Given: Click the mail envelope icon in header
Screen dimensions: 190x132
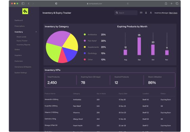Looking at the screenshot, I should click(x=141, y=13).
